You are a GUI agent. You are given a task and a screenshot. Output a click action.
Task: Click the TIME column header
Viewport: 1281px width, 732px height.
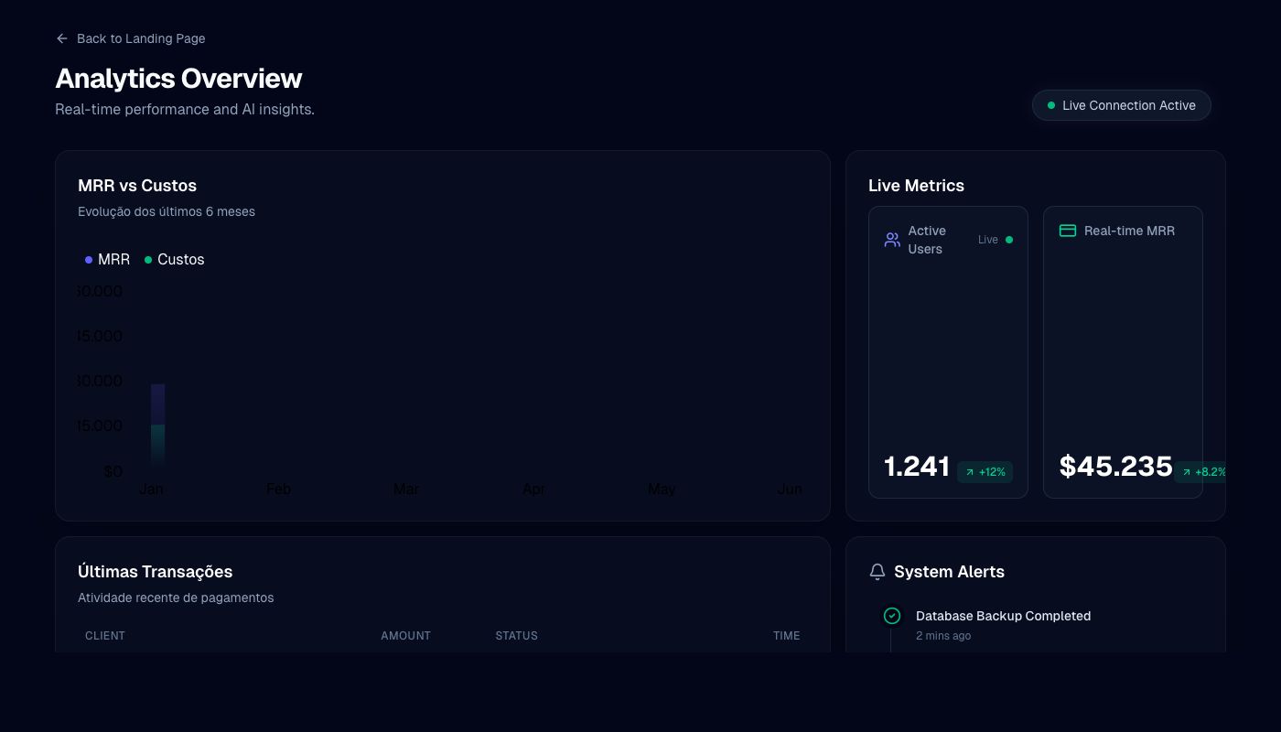(786, 636)
